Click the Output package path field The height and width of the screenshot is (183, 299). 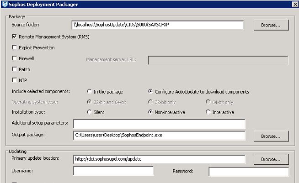[x=159, y=136]
